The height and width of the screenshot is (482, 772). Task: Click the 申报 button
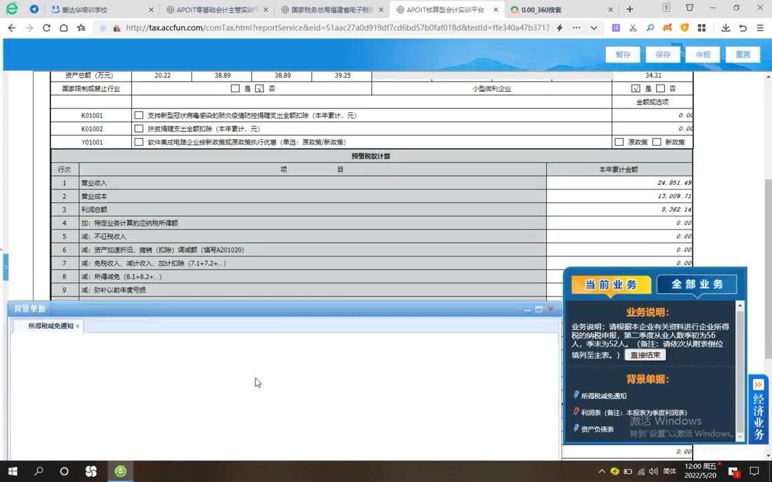coord(703,54)
